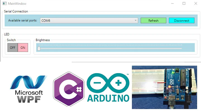Minimize the MainWindow window
Screen dimensions: 201x112
coord(173,3)
